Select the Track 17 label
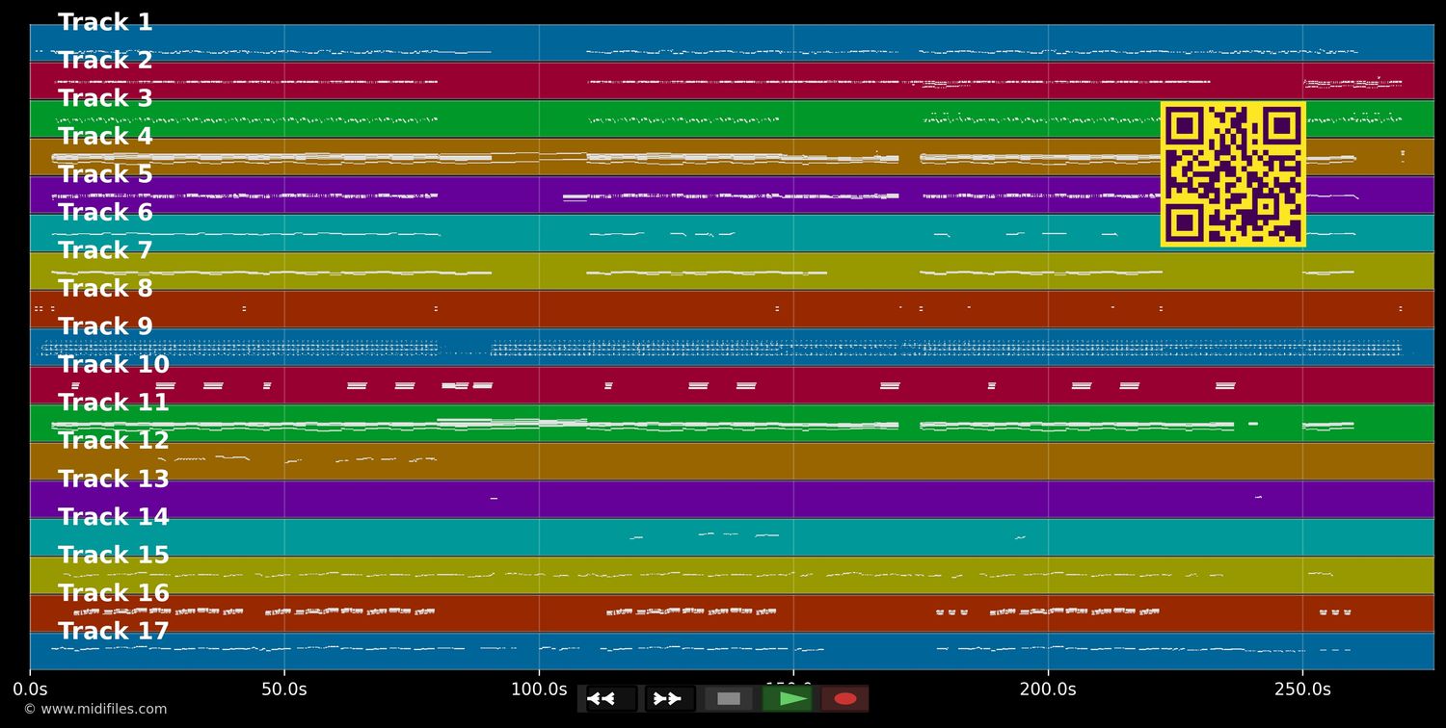The height and width of the screenshot is (728, 1446). 113,632
